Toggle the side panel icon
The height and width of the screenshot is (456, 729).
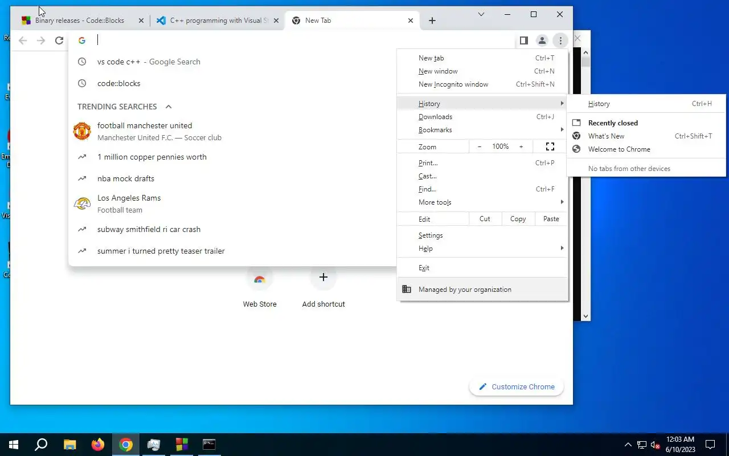click(x=524, y=40)
